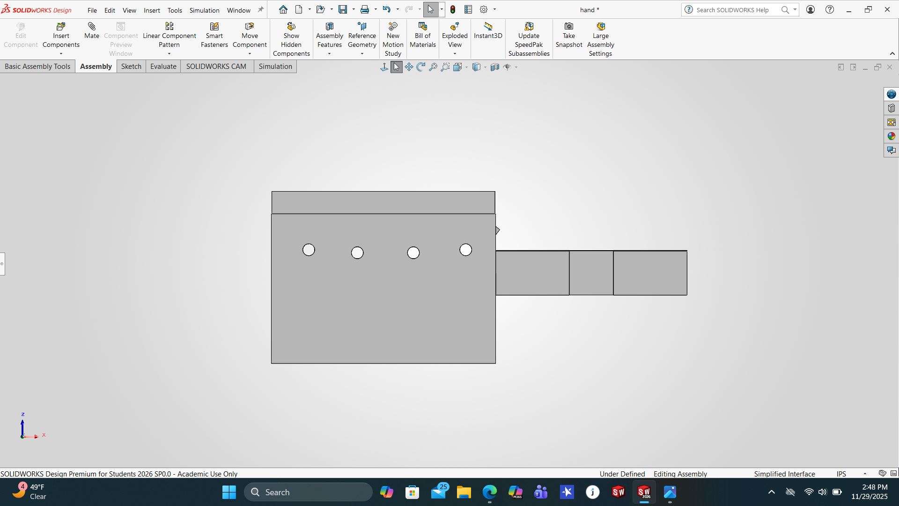Select Bill of Materials tool
This screenshot has height=506, width=899.
tap(422, 27)
